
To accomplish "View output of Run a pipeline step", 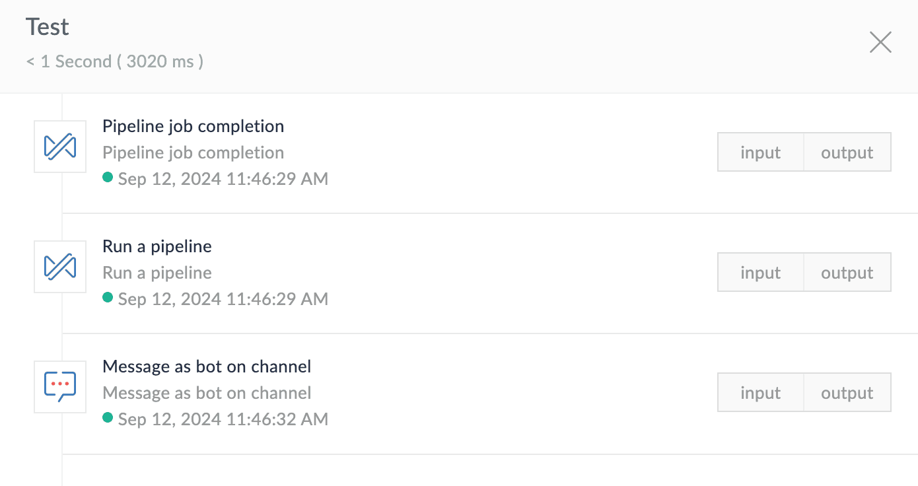I will [x=847, y=273].
